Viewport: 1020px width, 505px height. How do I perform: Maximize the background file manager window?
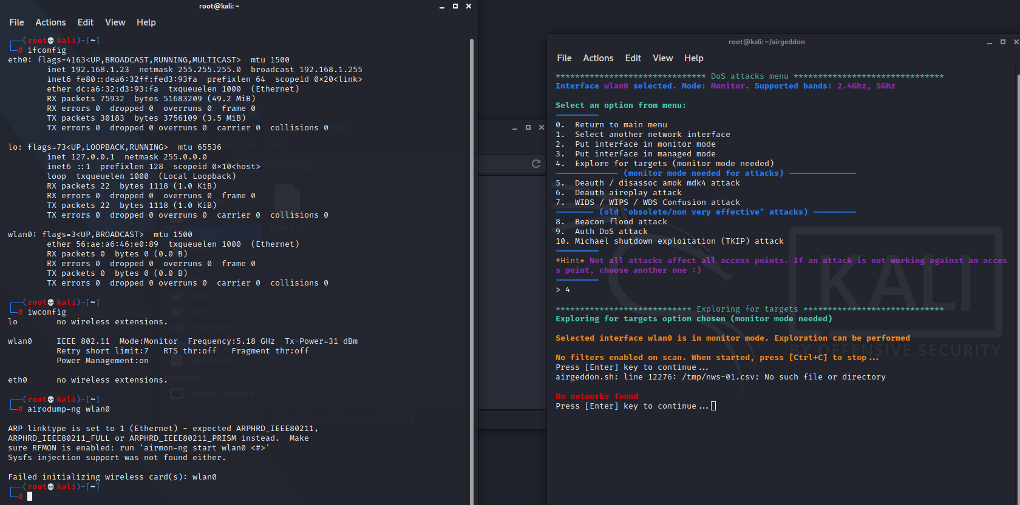point(528,127)
